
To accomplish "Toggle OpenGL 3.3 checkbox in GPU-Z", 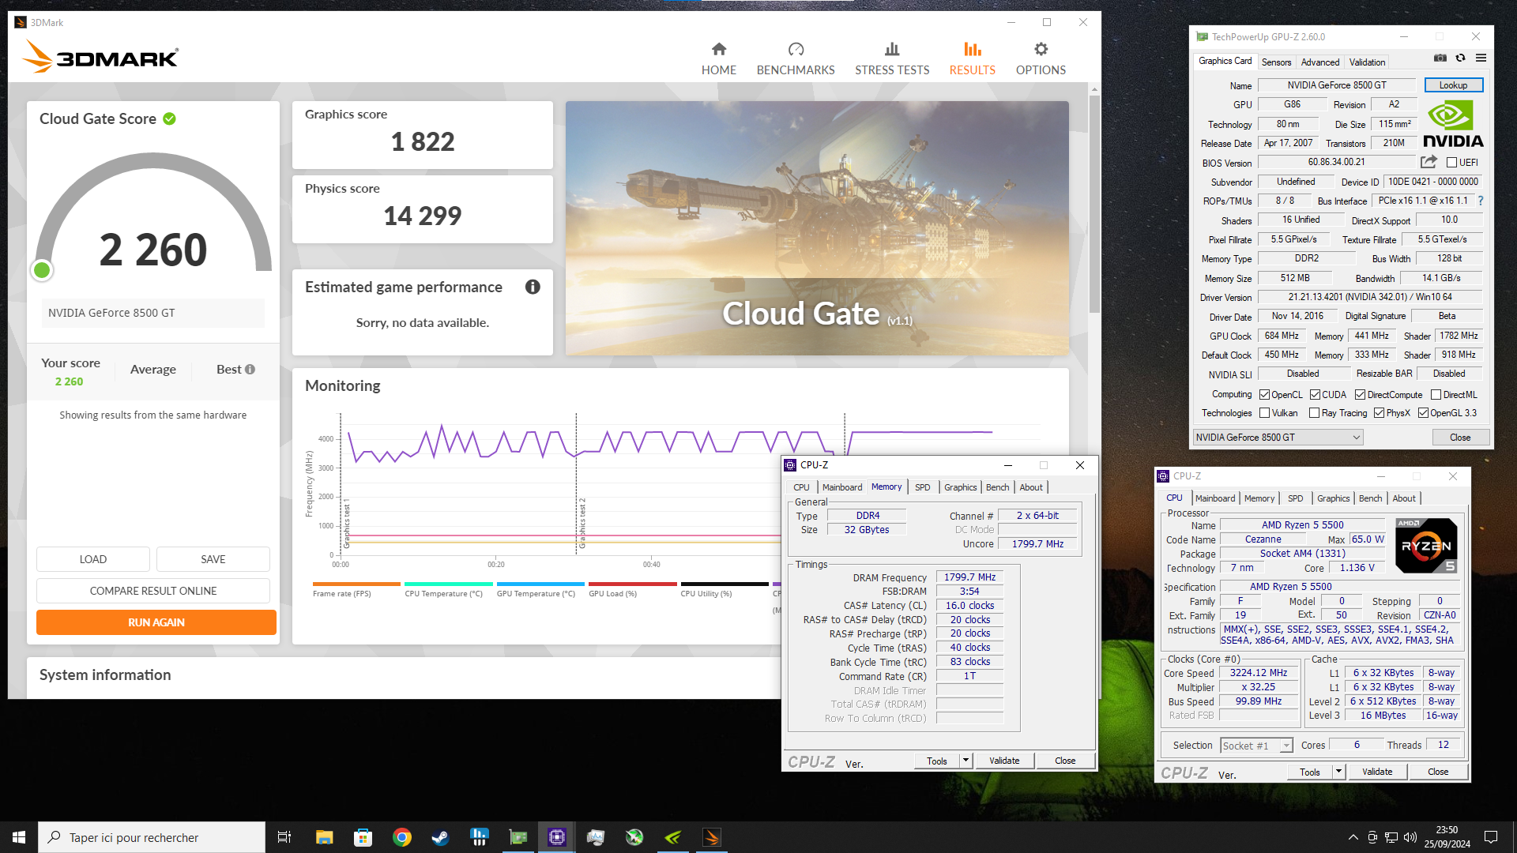I will click(1423, 413).
